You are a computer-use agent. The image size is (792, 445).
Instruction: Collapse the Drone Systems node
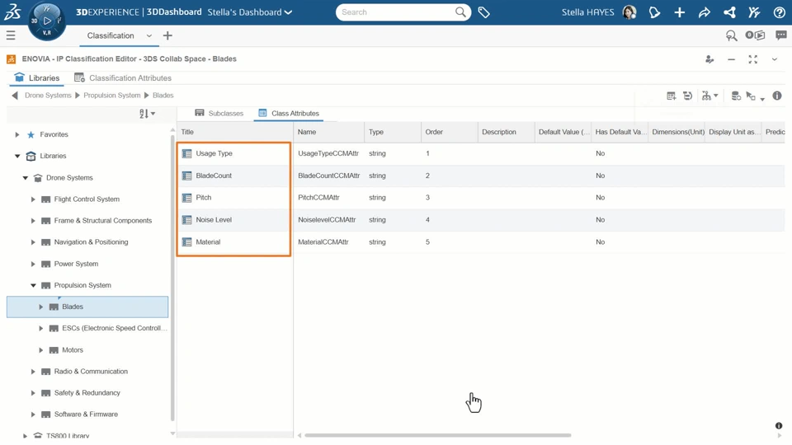tap(26, 178)
